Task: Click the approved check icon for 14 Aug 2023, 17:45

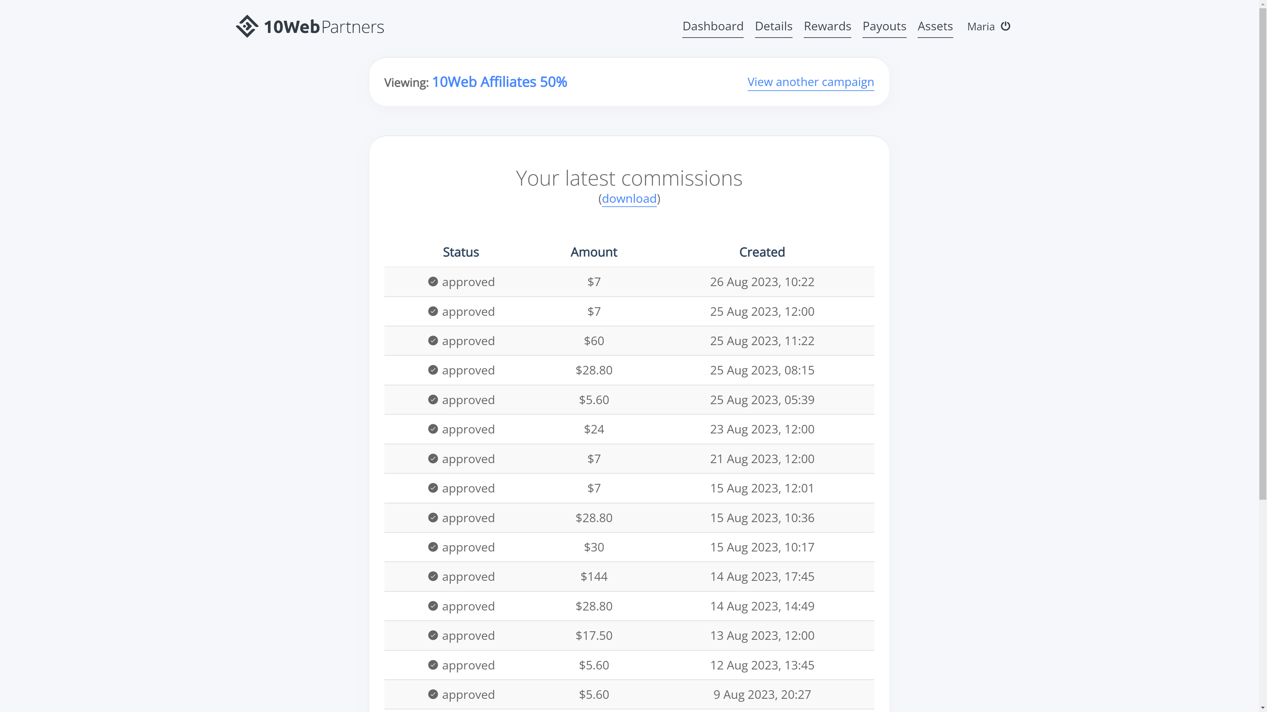Action: (x=433, y=577)
